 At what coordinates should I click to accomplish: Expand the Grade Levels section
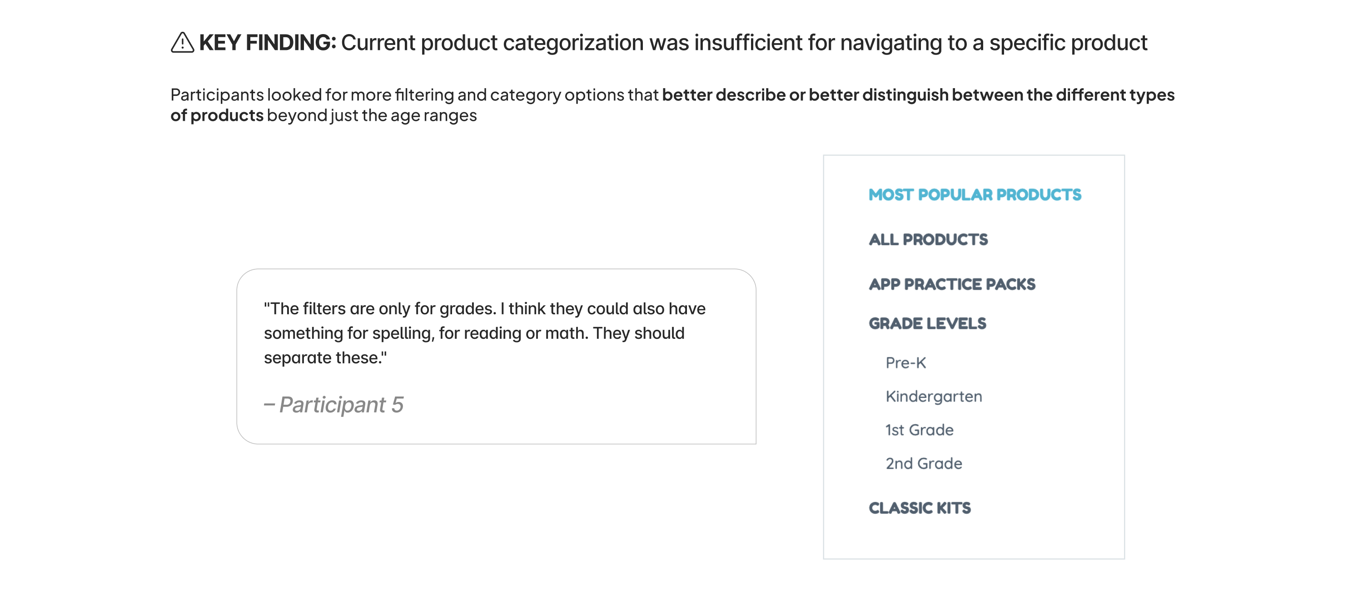(927, 323)
